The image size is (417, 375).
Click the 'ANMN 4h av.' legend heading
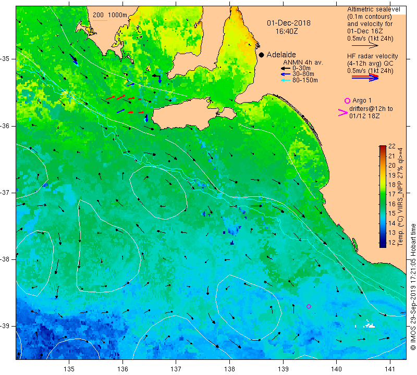[303, 63]
